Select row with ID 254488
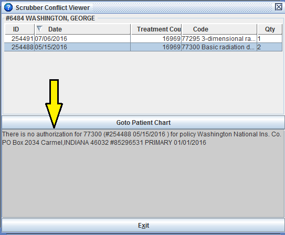 143,47
